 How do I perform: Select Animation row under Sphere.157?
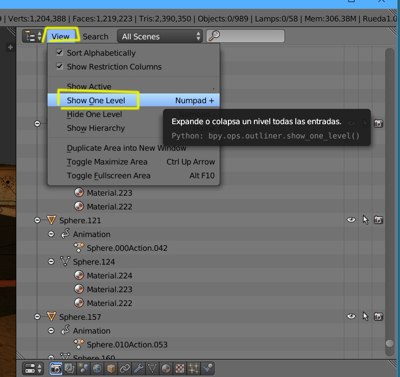click(91, 331)
